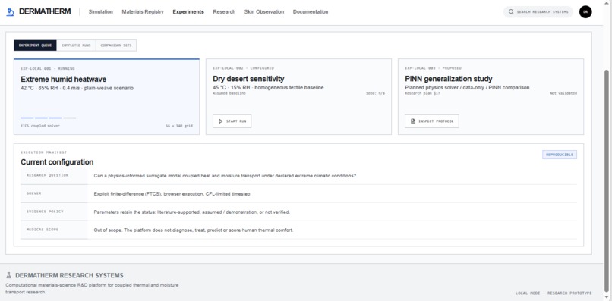Click the 42 °C 85% RH scenario text
Image resolution: width=612 pixels, height=301 pixels.
77,88
